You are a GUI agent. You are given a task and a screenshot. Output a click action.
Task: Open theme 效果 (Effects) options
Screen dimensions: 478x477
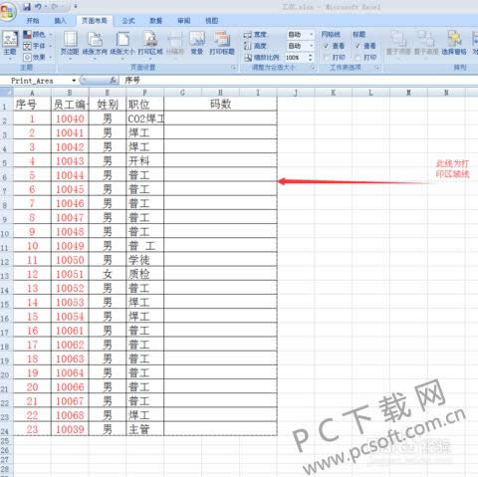[x=37, y=57]
